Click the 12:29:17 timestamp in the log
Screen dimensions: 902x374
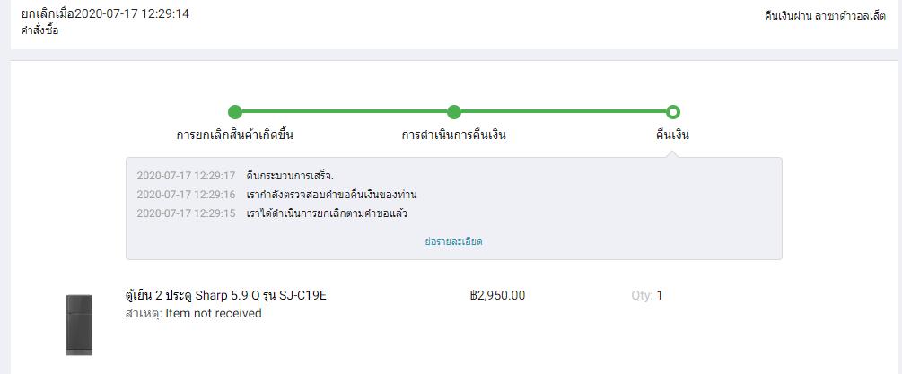coord(186,175)
